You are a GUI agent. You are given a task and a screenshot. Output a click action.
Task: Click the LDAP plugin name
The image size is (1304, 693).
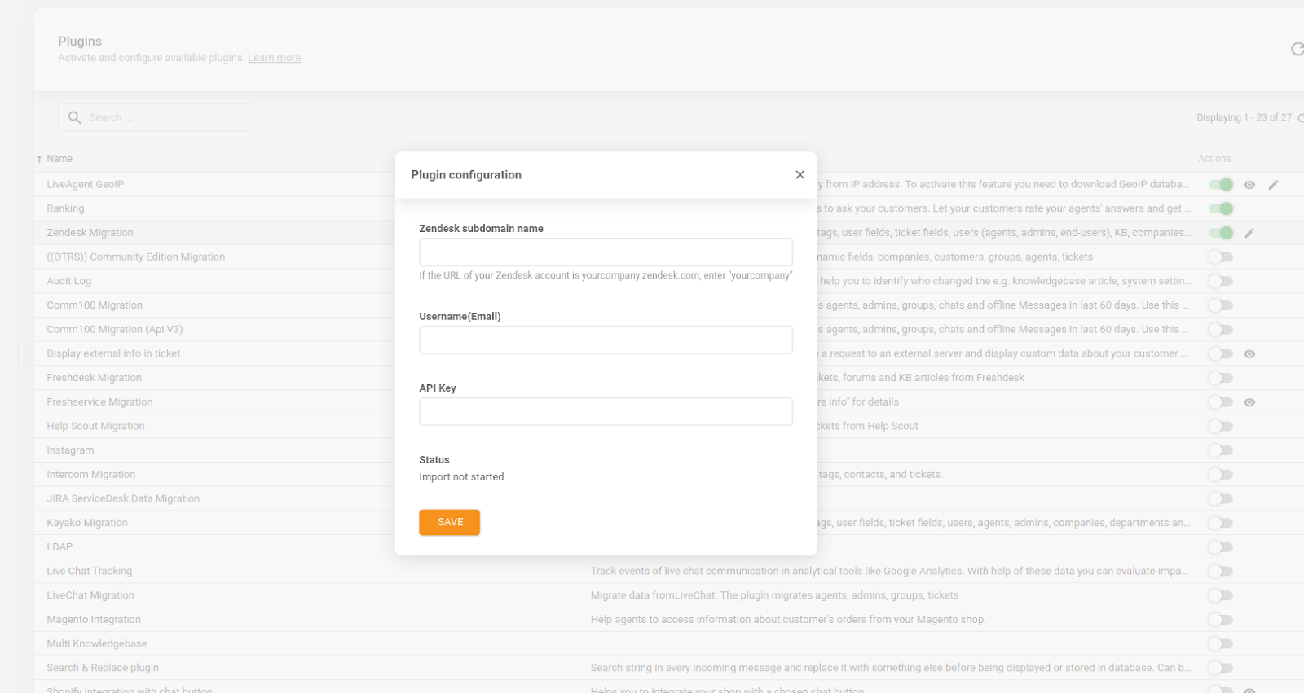pyautogui.click(x=59, y=547)
